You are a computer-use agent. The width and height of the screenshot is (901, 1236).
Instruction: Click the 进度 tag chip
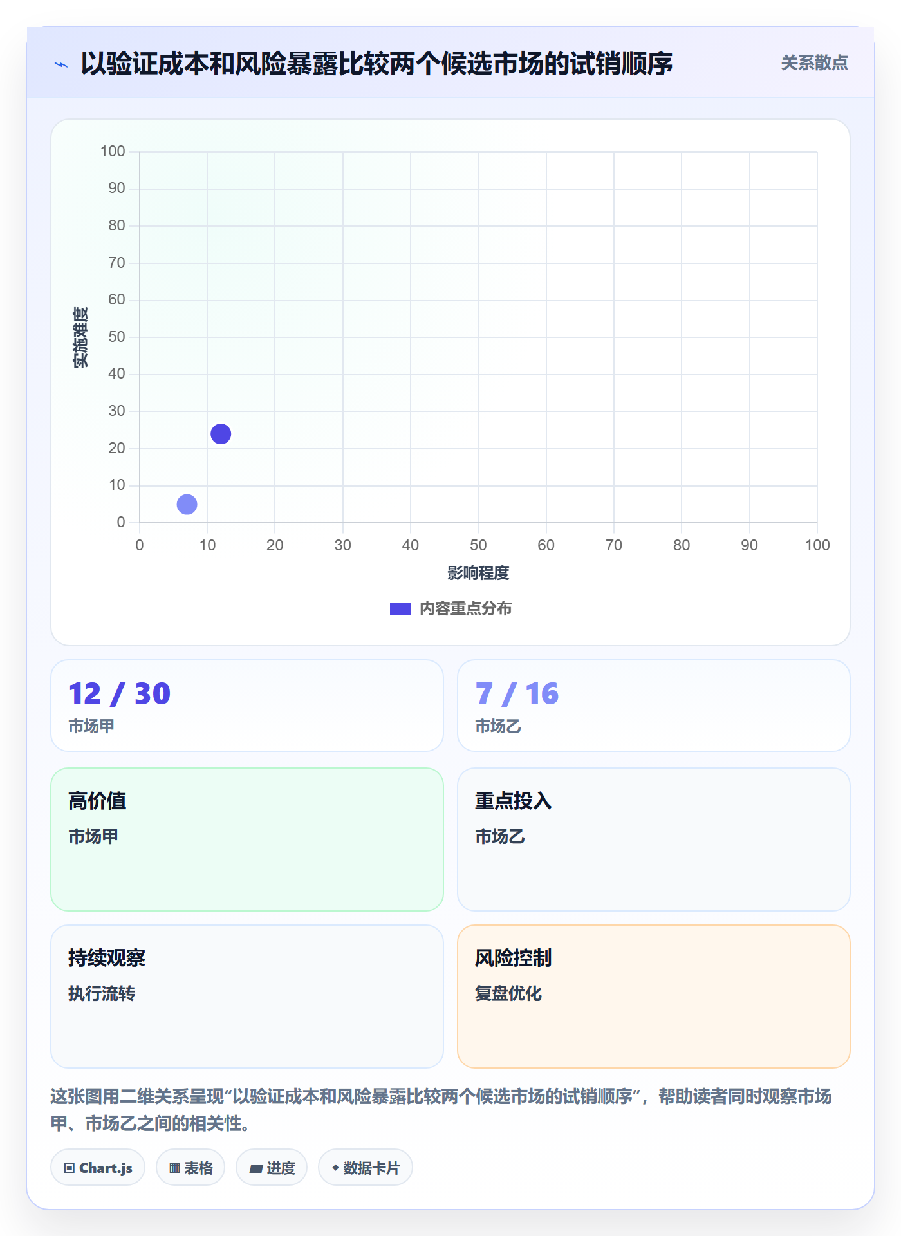click(x=272, y=1168)
